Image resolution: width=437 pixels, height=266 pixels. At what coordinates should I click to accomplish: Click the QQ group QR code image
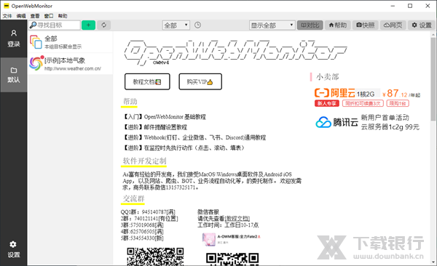pos(155,257)
